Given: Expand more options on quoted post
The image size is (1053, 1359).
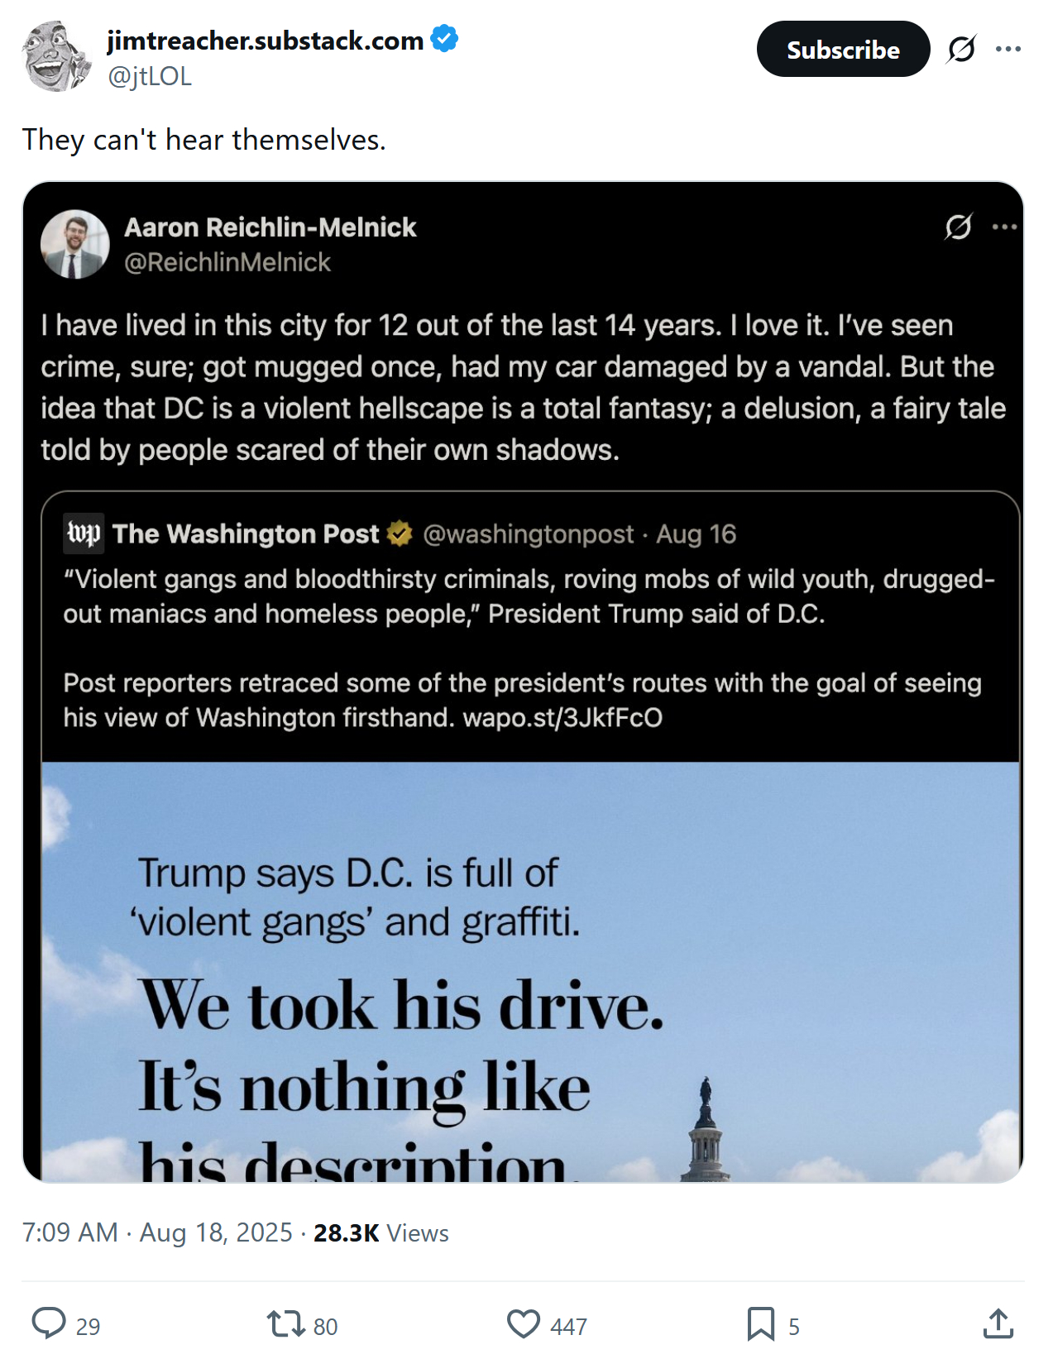Looking at the screenshot, I should 1004,227.
